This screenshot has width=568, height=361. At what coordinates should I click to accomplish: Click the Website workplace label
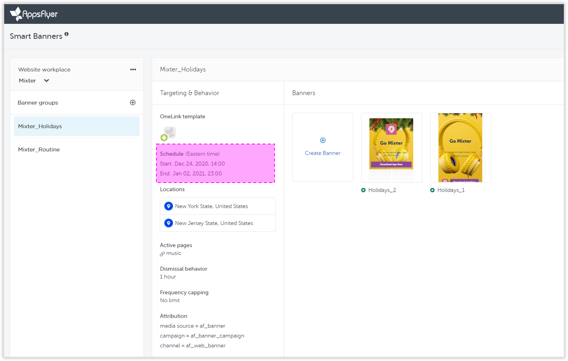point(44,70)
